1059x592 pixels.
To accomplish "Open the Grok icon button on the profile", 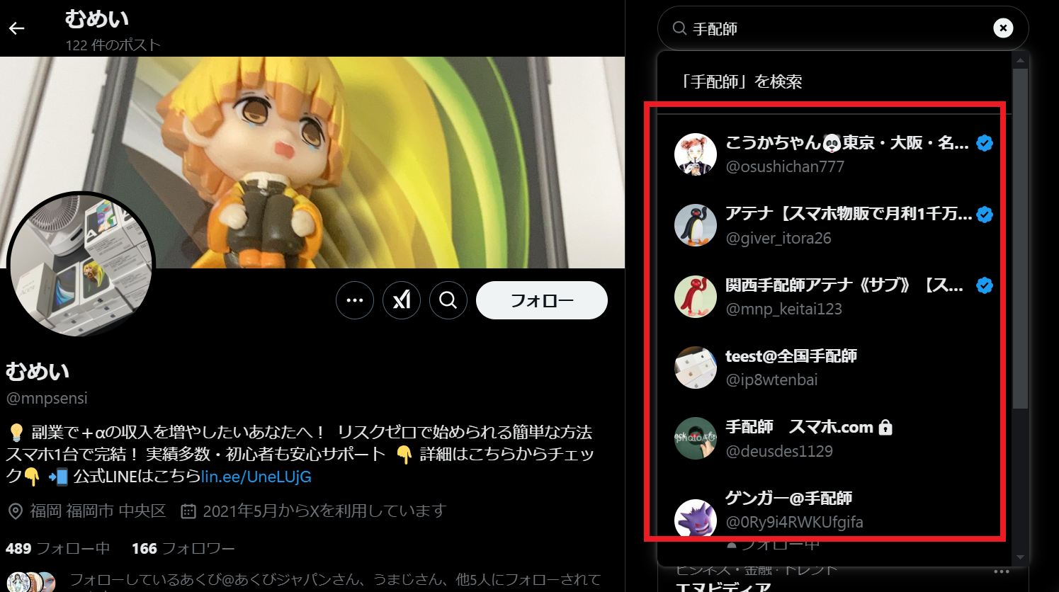I will (402, 300).
